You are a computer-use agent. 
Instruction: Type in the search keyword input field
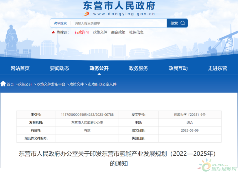click(x=119, y=23)
